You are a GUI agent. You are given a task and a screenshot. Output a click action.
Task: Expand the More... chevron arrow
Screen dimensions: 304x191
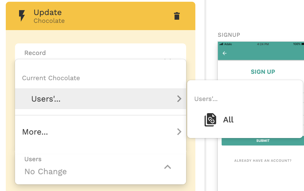(x=179, y=132)
